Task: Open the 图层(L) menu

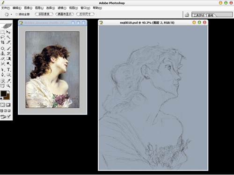Action: pos(39,8)
